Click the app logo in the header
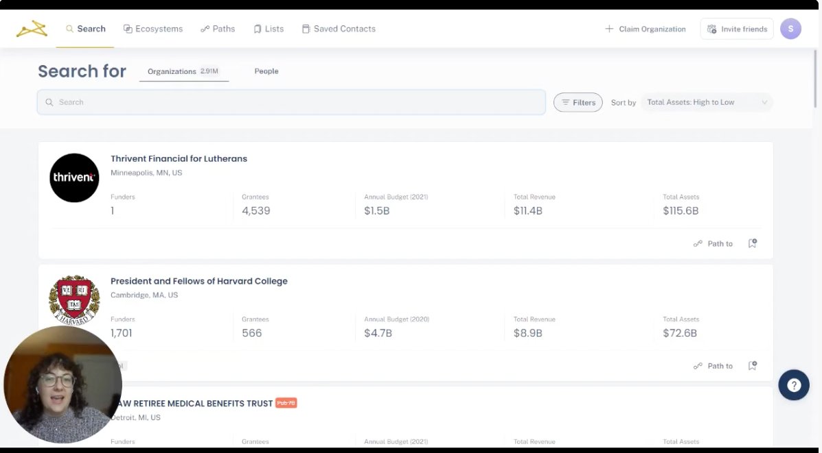This screenshot has width=822, height=453. (x=32, y=29)
